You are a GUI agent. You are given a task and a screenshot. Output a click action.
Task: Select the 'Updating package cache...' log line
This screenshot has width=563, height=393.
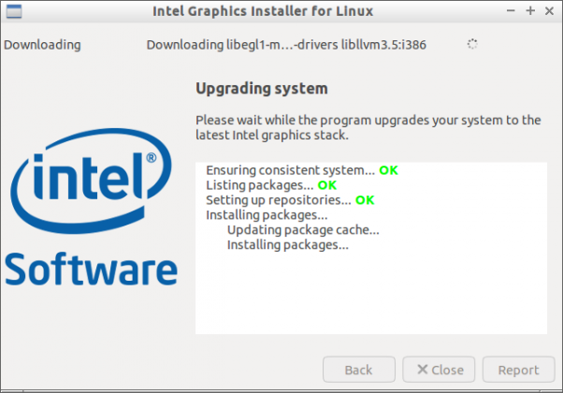pos(303,229)
